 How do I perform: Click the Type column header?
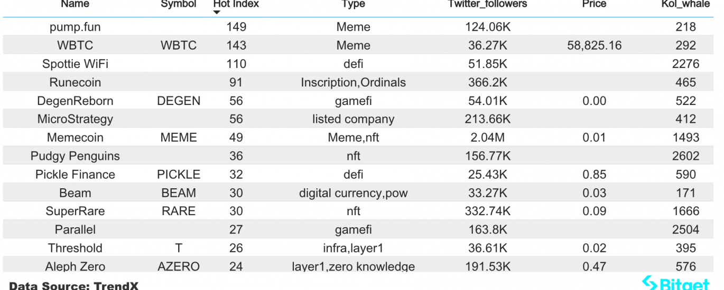click(x=354, y=4)
